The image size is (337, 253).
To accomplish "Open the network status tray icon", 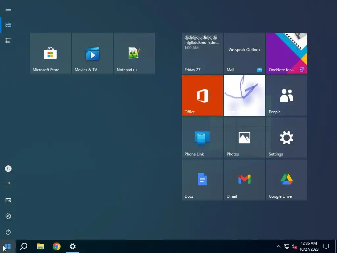I will point(287,246).
